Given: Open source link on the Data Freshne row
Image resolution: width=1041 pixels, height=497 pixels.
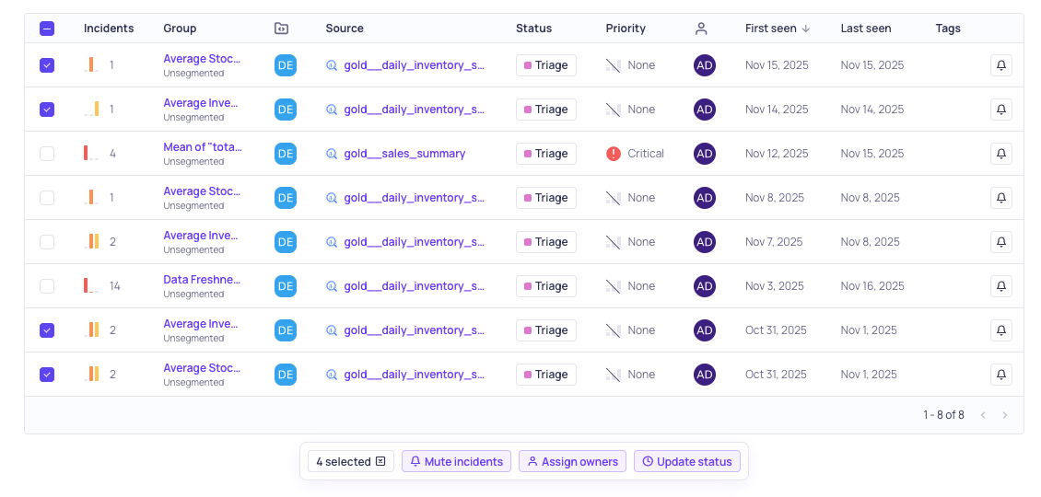Looking at the screenshot, I should click(415, 286).
